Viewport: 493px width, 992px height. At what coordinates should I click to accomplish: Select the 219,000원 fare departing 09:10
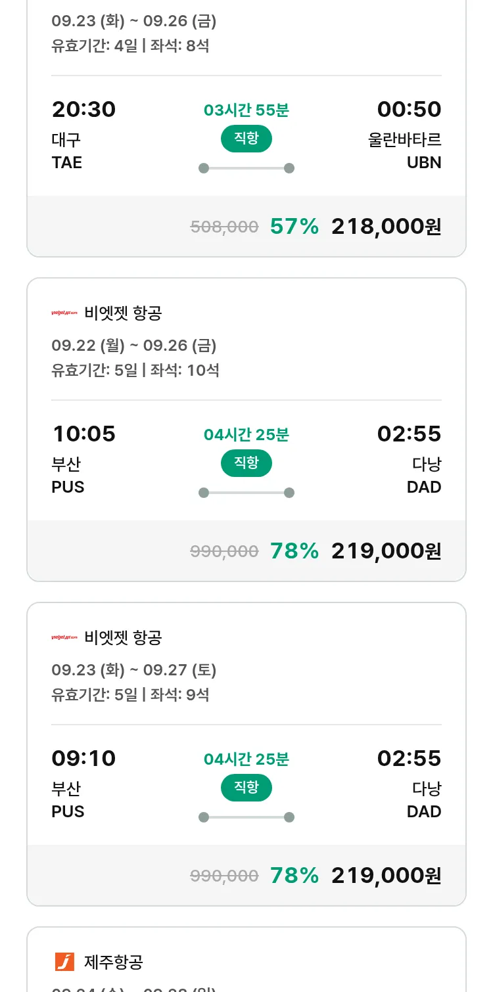[x=386, y=876]
